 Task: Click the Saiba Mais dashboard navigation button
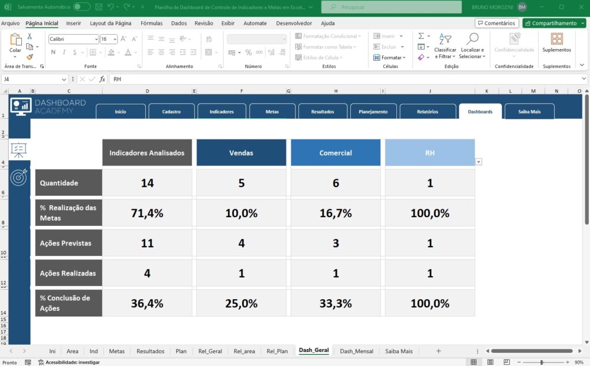point(529,111)
